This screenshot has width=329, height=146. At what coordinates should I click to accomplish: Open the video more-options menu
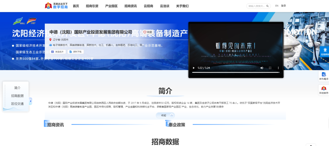click(278, 68)
